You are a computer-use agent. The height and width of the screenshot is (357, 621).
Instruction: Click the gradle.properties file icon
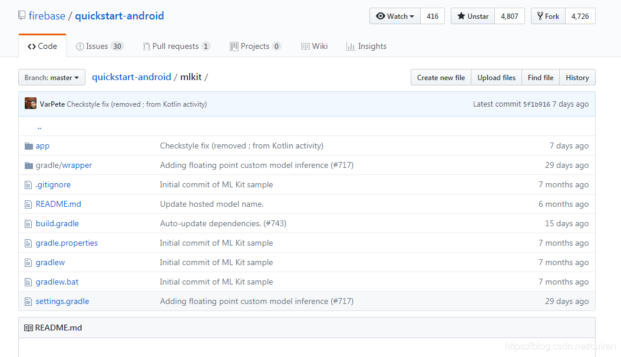28,243
